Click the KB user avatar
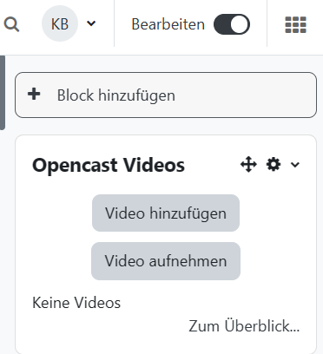 (60, 23)
